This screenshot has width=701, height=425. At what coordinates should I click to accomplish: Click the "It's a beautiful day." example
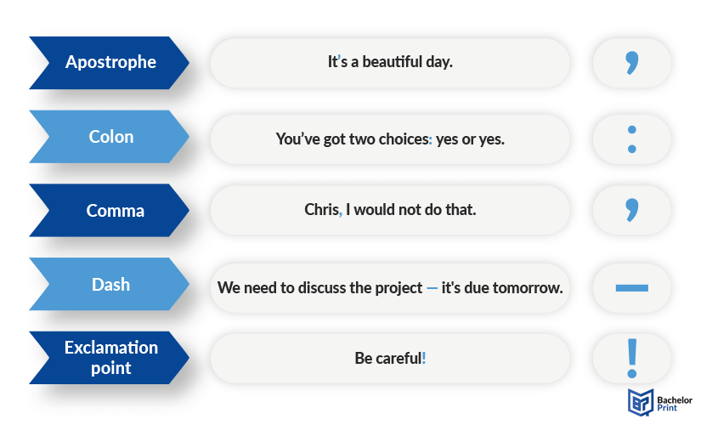coord(390,63)
